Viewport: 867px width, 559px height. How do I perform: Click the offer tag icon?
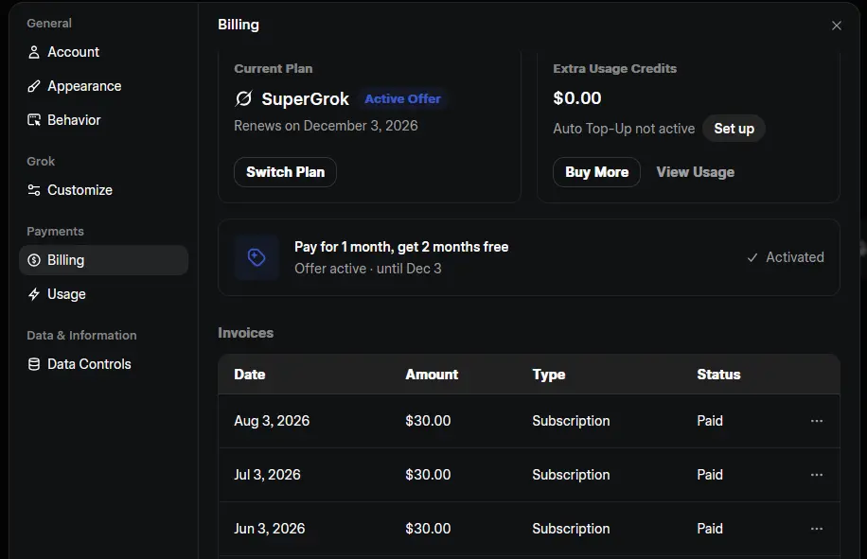[257, 257]
